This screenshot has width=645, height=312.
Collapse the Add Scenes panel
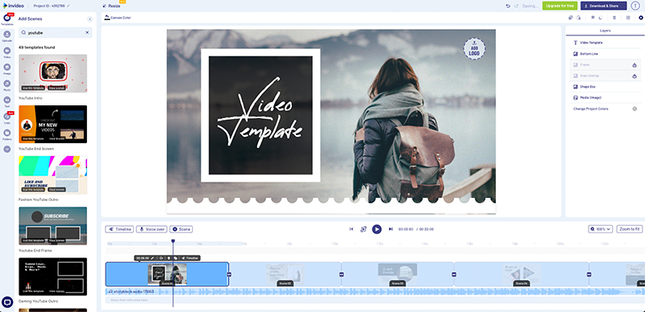[x=89, y=18]
